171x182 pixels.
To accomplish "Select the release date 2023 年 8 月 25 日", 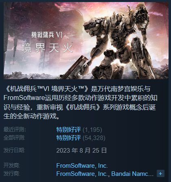I will (81, 151).
